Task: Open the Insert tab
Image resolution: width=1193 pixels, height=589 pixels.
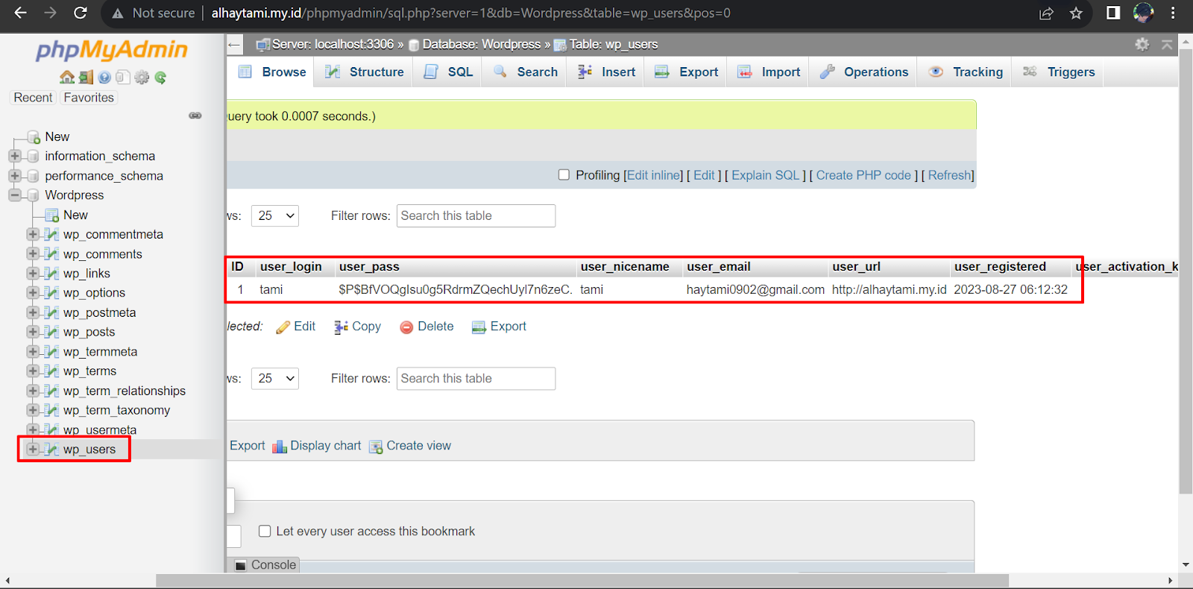Action: (606, 72)
